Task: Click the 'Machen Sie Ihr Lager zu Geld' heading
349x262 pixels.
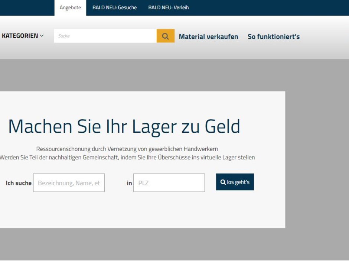Action: pos(124,126)
